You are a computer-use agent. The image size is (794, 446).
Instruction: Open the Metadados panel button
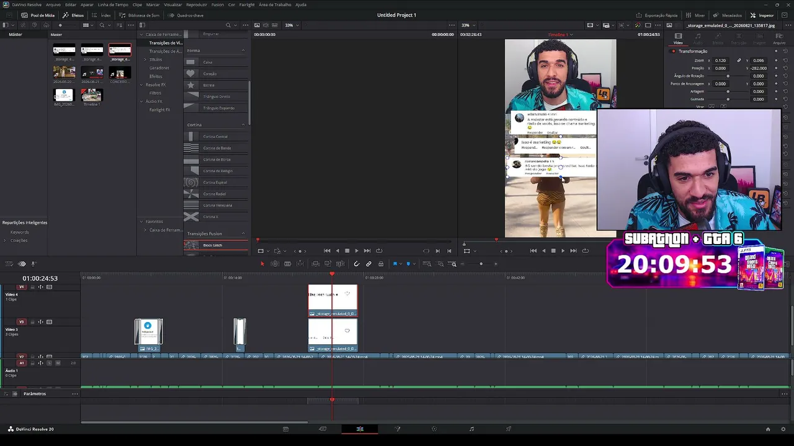(728, 15)
